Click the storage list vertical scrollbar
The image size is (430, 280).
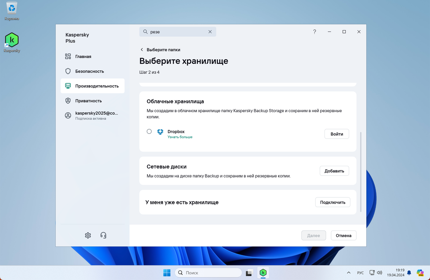click(x=361, y=172)
